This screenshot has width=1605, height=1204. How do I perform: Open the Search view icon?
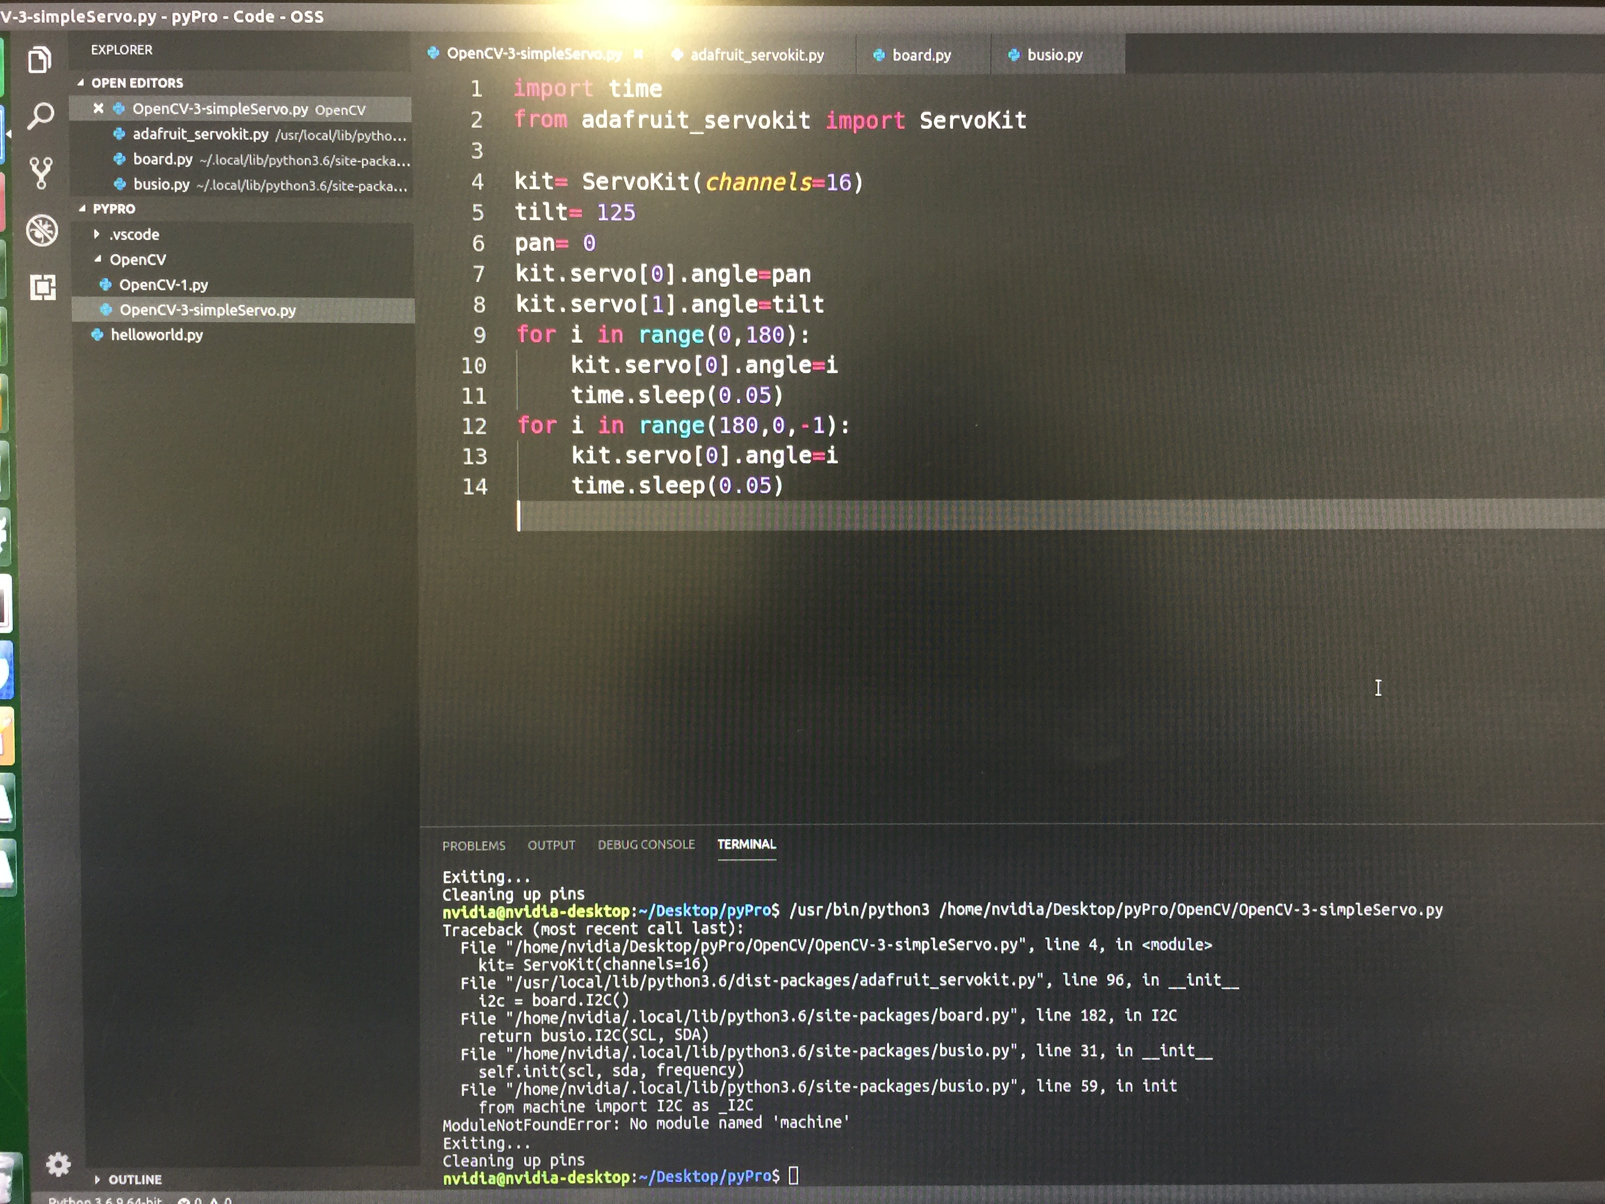pyautogui.click(x=41, y=116)
